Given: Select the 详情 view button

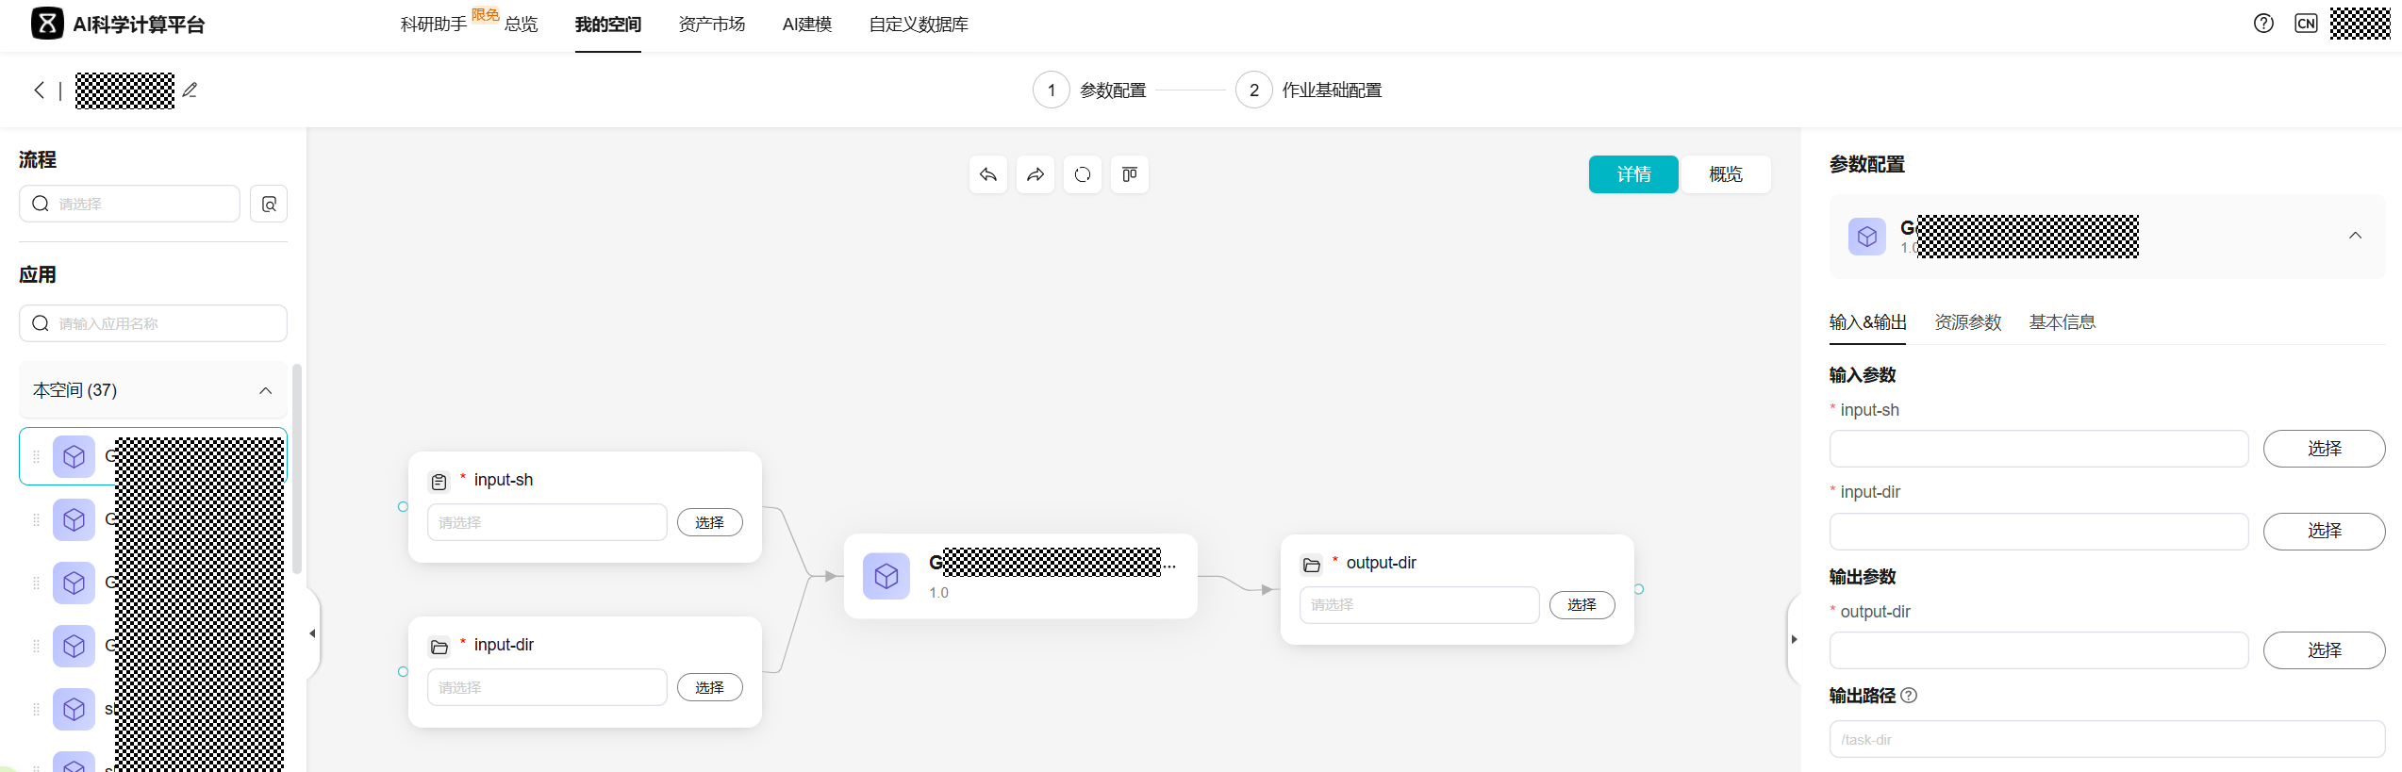Looking at the screenshot, I should pyautogui.click(x=1633, y=174).
